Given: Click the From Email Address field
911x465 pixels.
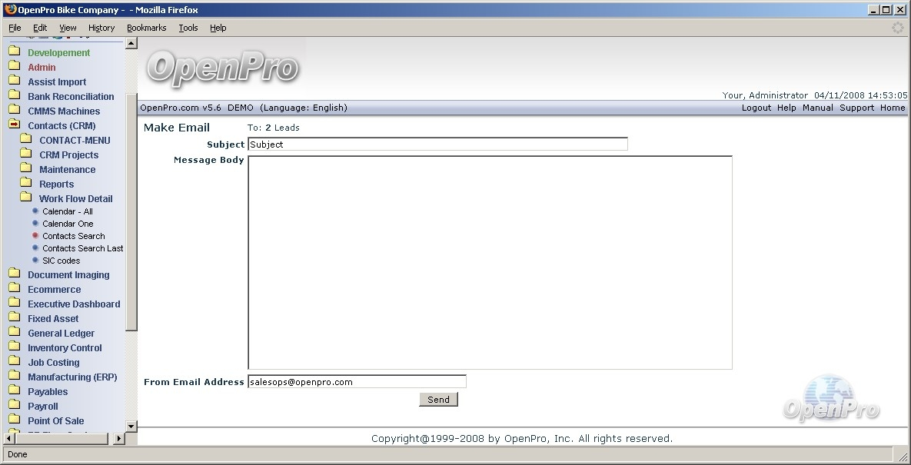Looking at the screenshot, I should coord(357,382).
